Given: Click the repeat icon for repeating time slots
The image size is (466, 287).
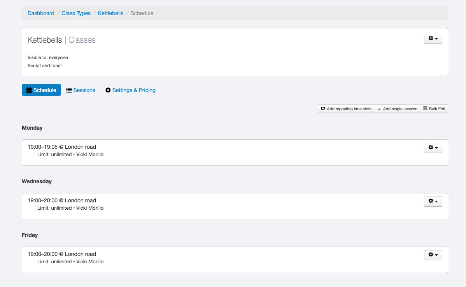Looking at the screenshot, I should pyautogui.click(x=323, y=109).
